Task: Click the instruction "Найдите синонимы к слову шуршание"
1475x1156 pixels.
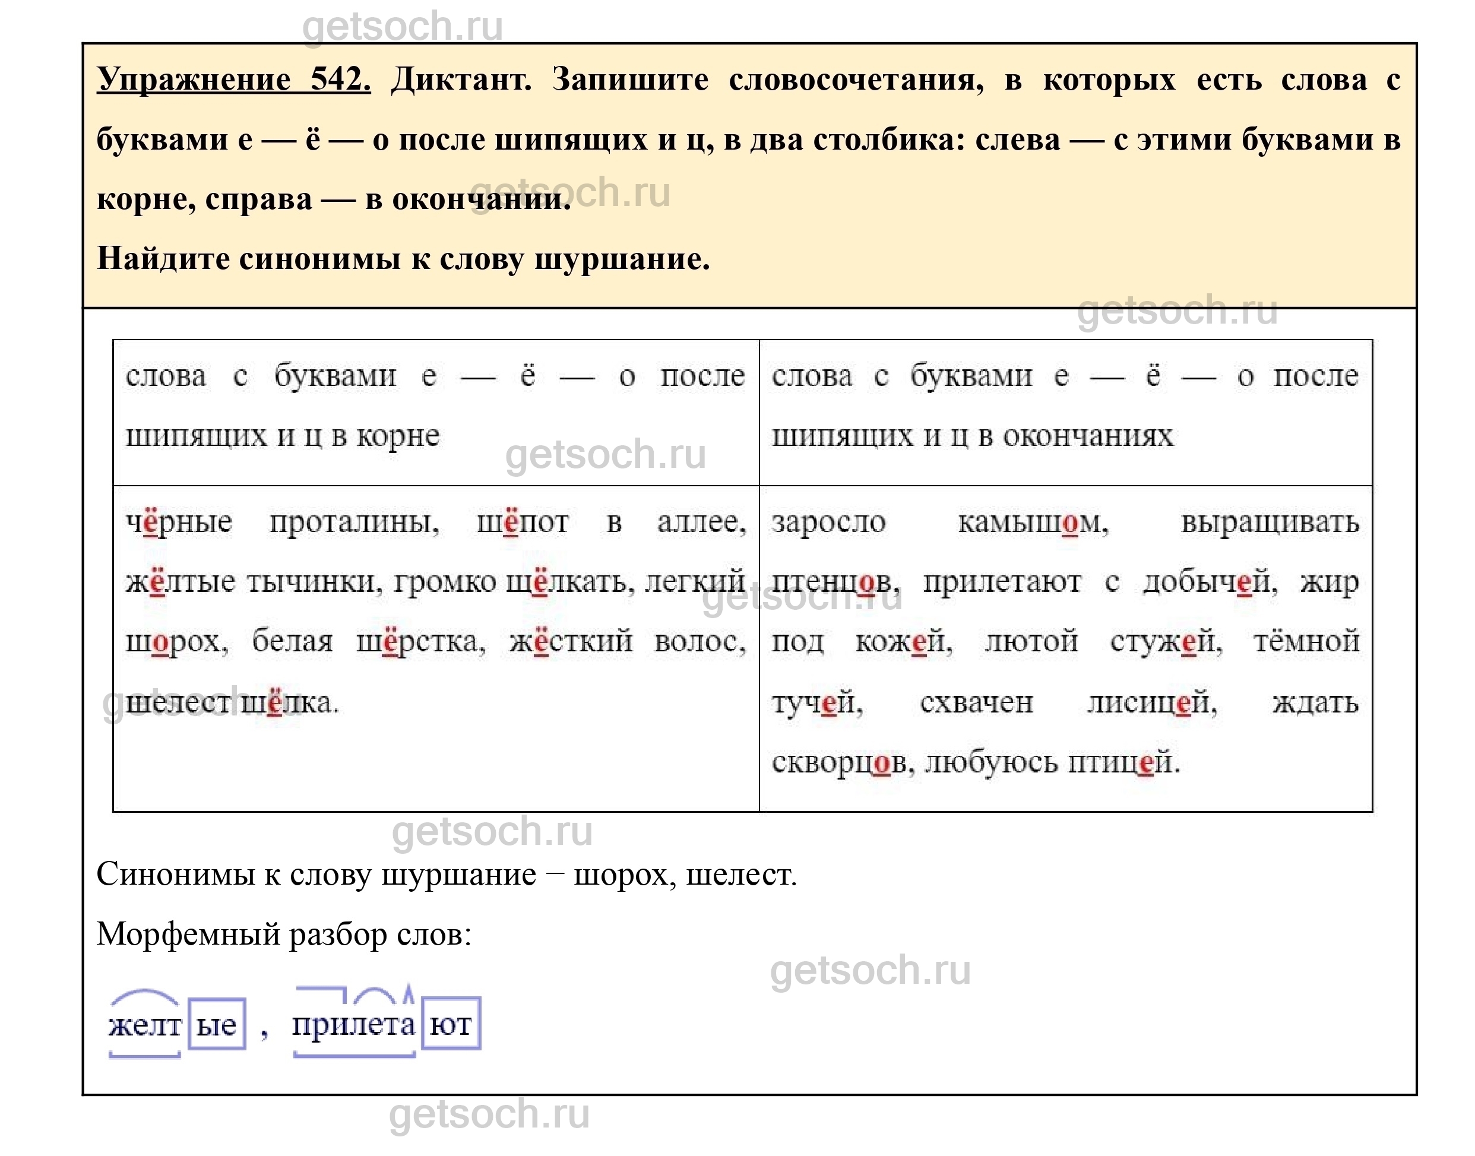Action: click(403, 258)
